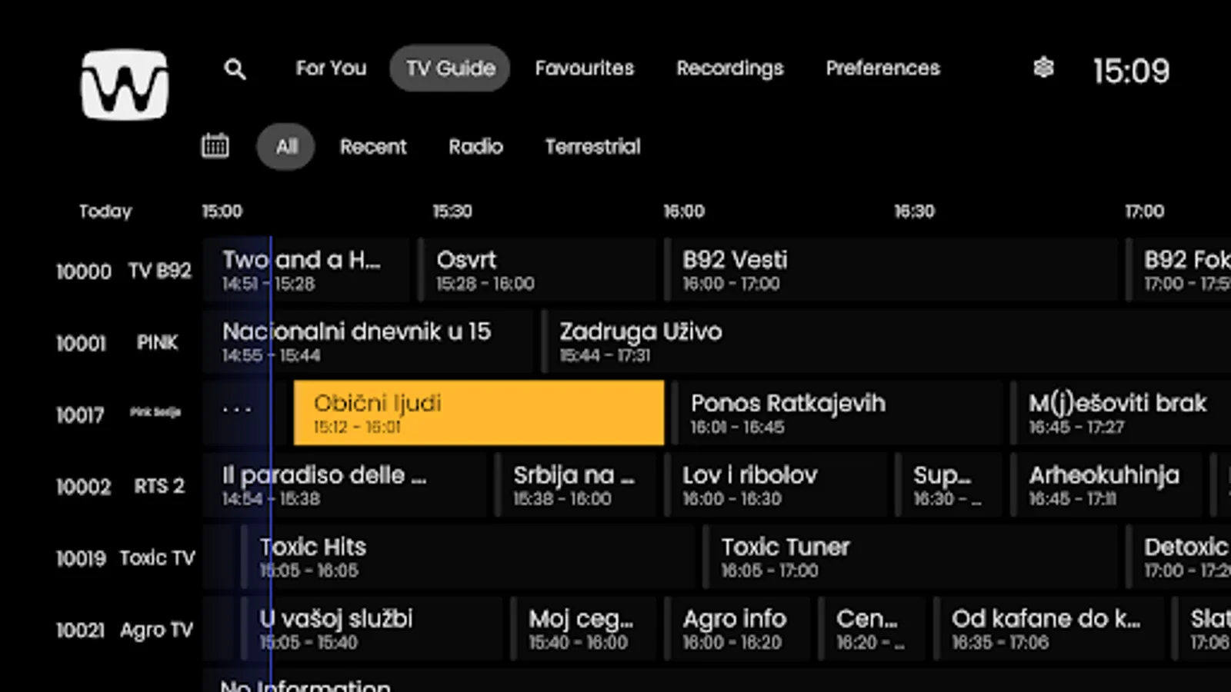1231x692 pixels.
Task: Open Preferences
Action: point(882,68)
